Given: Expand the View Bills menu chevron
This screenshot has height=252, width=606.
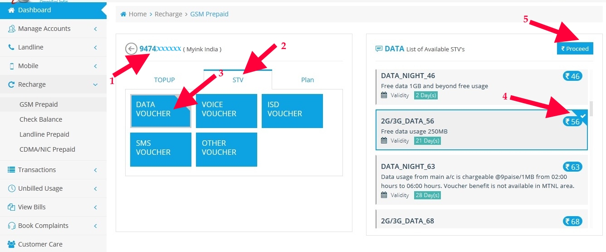Looking at the screenshot, I should 95,207.
